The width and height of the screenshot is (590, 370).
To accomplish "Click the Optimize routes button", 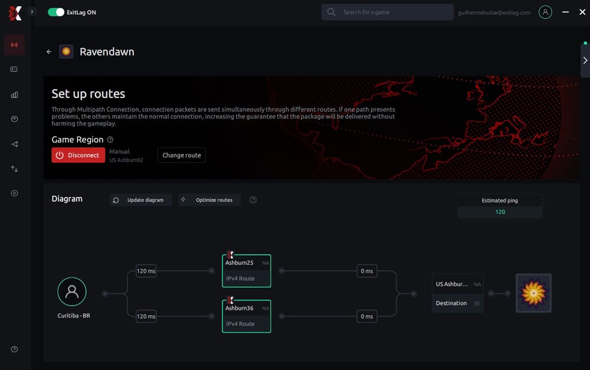I will click(209, 200).
